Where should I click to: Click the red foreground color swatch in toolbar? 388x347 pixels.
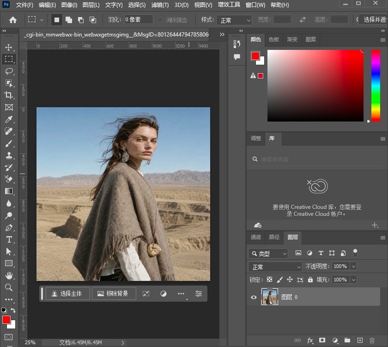pos(6,320)
